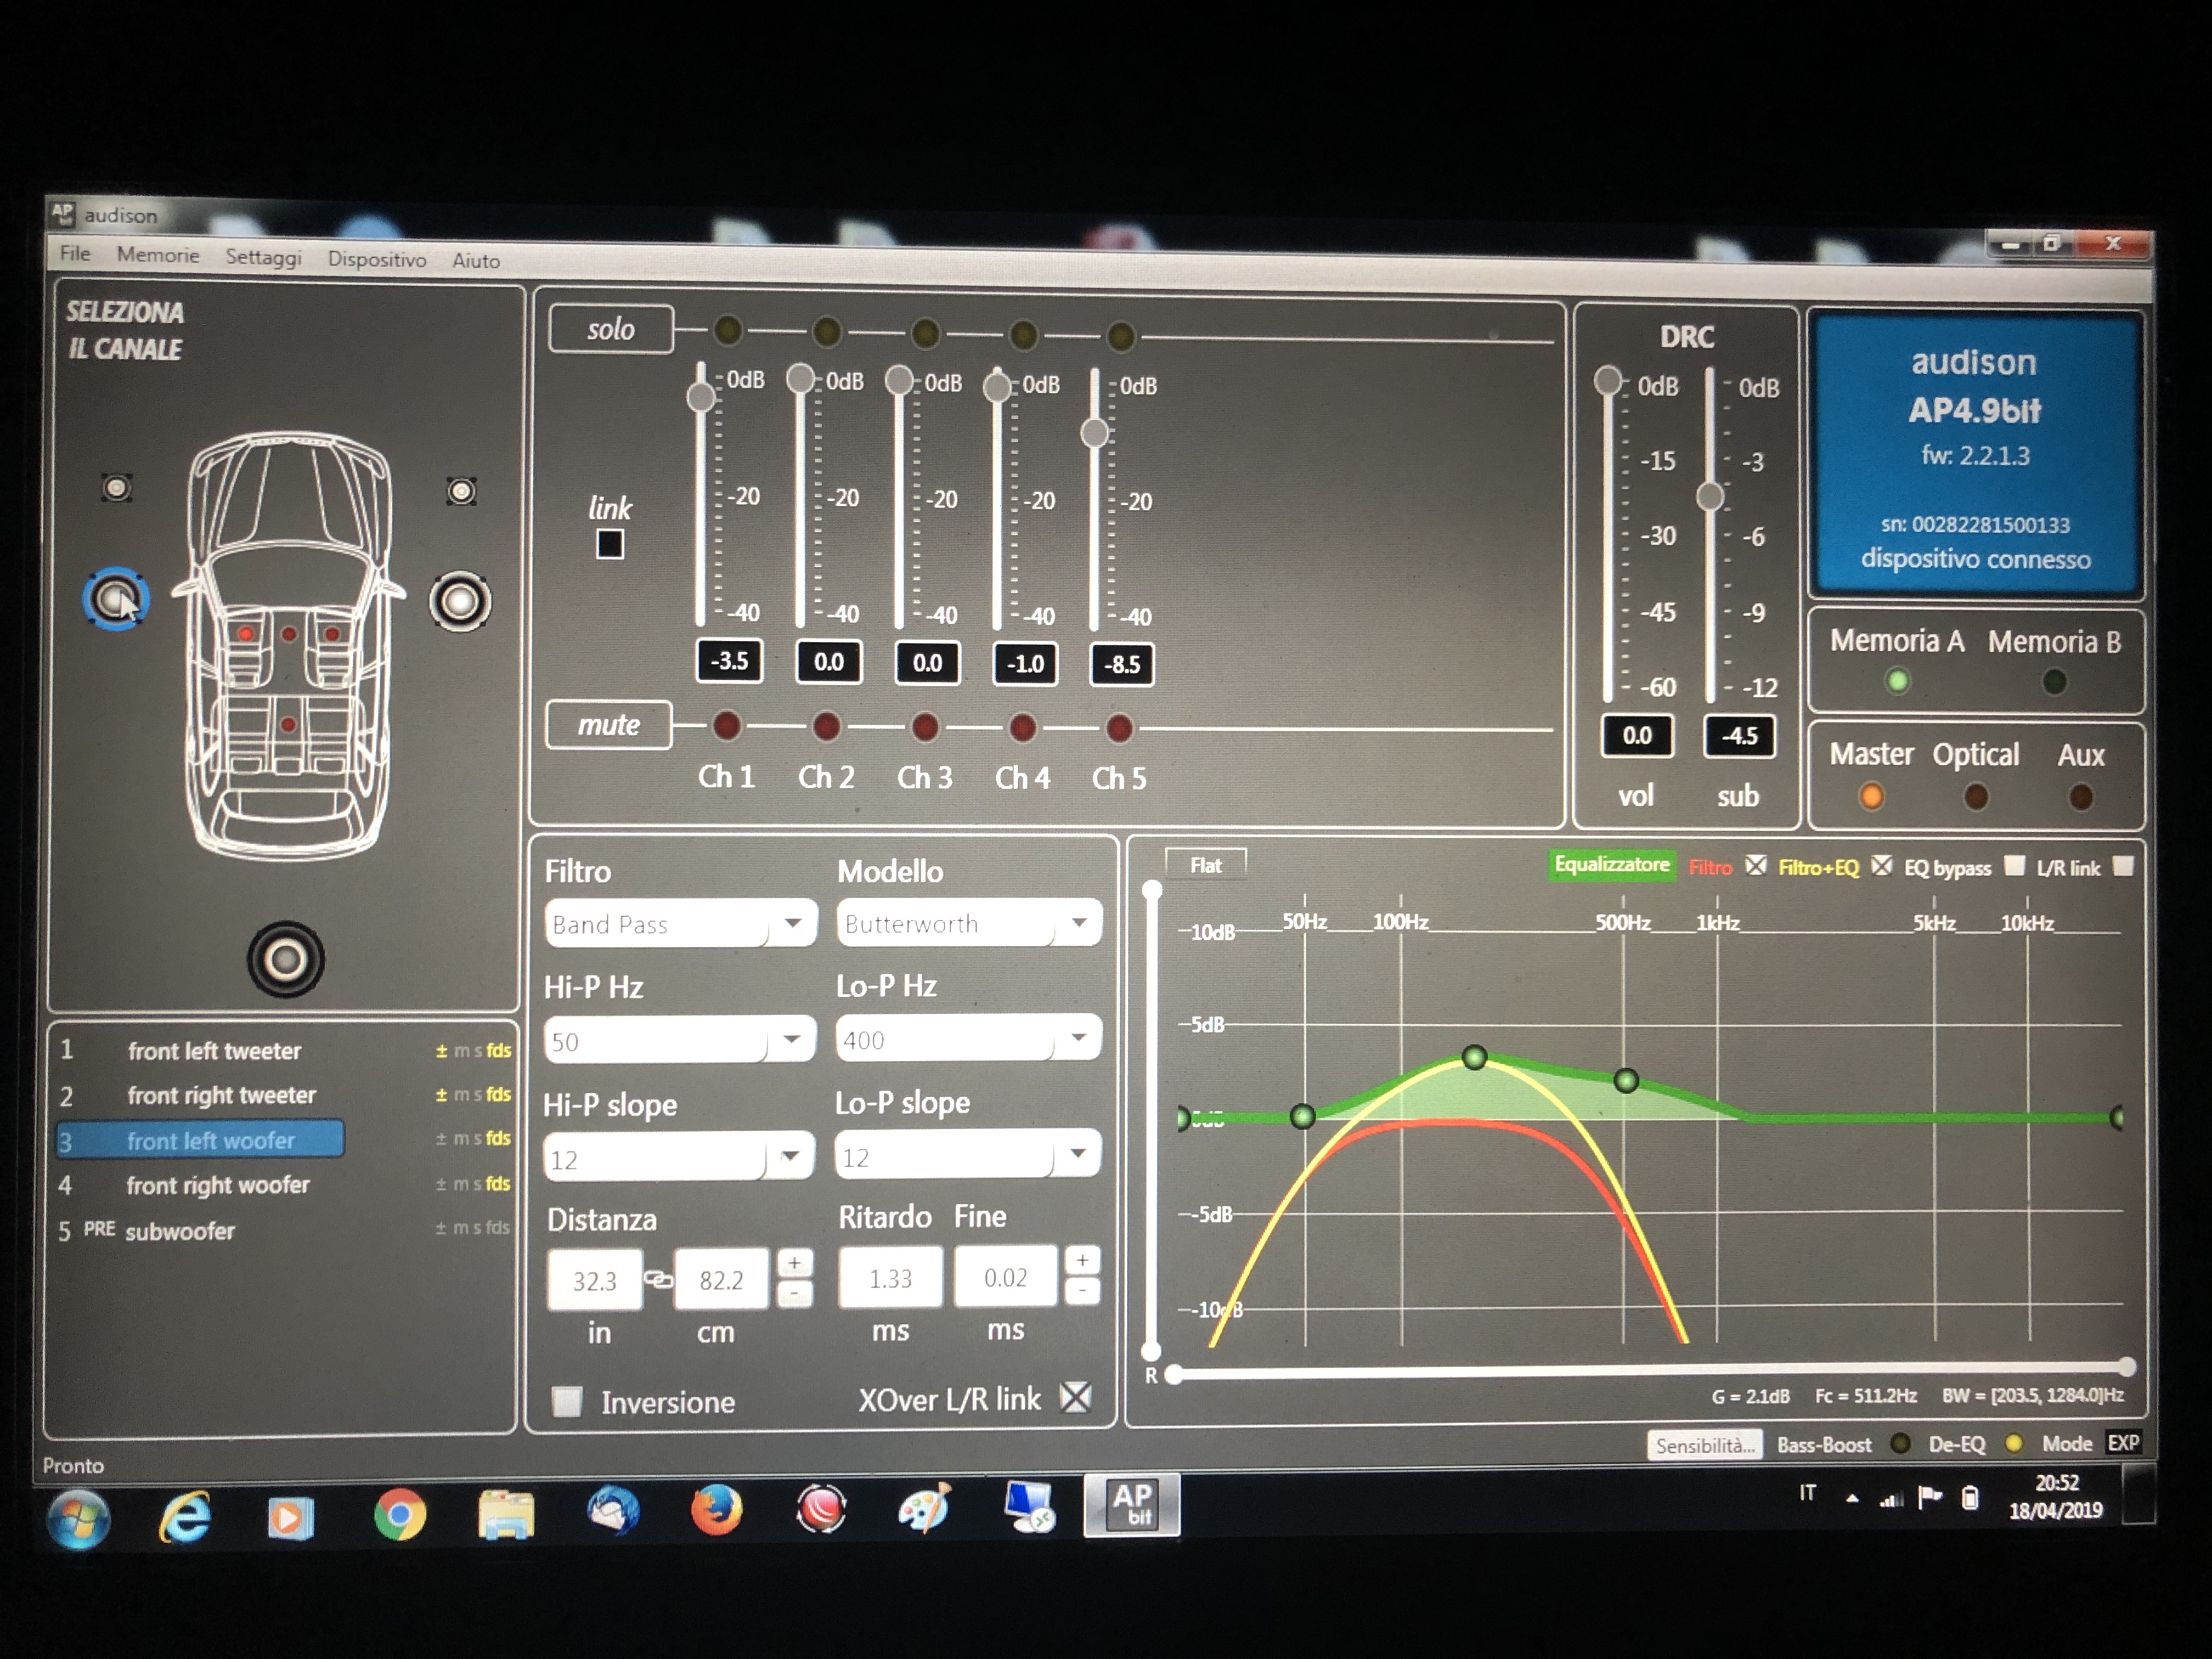Image resolution: width=2212 pixels, height=1659 pixels.
Task: Toggle solo indicator for Ch 1
Action: coord(728,330)
